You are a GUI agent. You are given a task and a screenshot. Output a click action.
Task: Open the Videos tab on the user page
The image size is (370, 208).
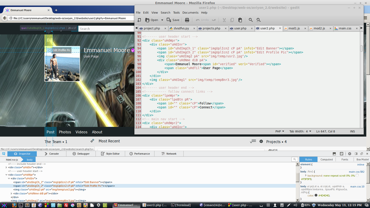pos(81,132)
